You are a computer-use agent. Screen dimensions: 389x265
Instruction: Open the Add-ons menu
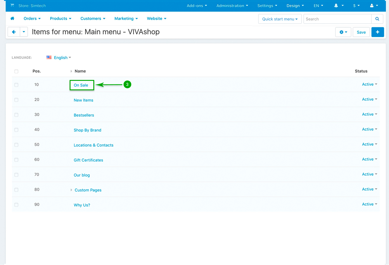click(x=197, y=6)
